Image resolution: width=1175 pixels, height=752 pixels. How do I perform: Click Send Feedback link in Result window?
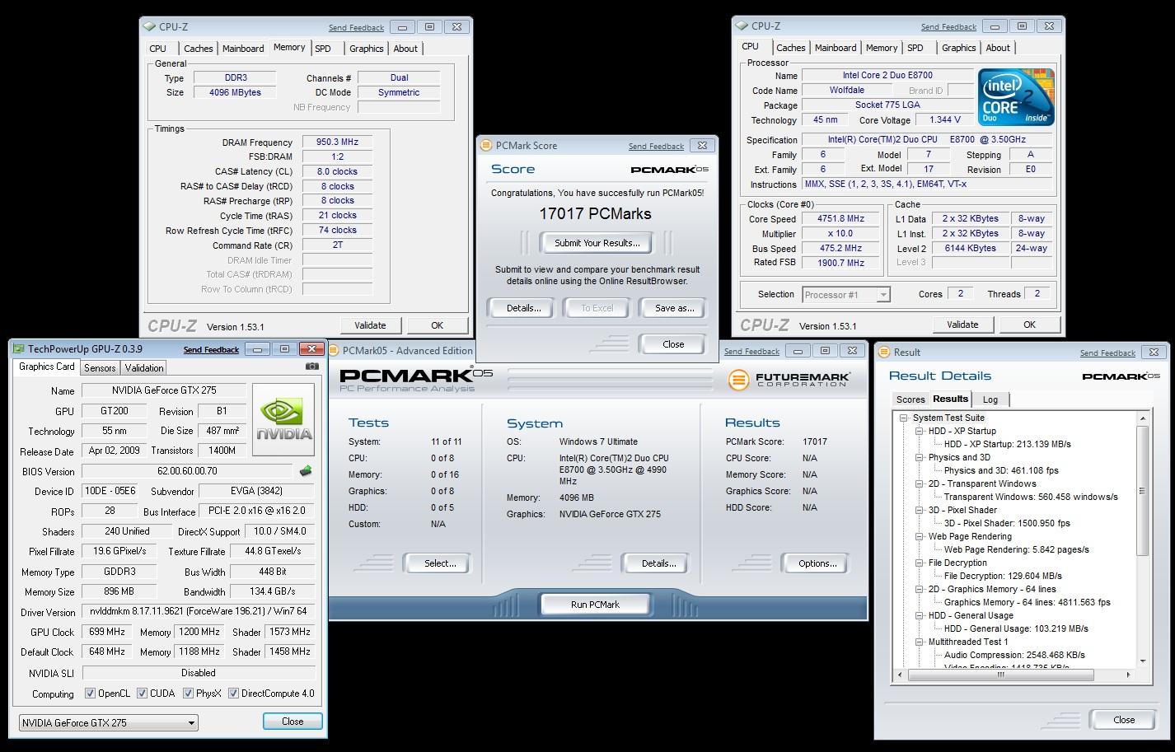1107,353
